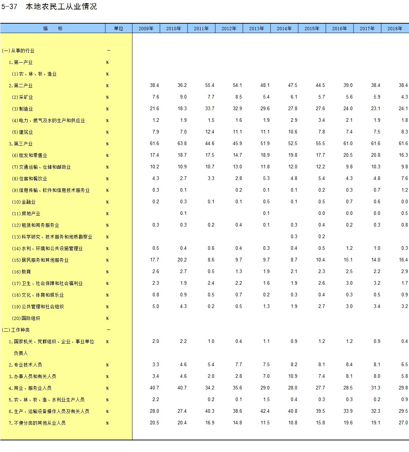
Task: Select the row label (2)采矿业
Action: click(x=23, y=97)
